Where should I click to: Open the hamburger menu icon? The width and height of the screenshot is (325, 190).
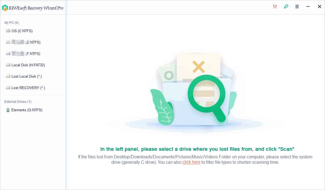click(297, 6)
